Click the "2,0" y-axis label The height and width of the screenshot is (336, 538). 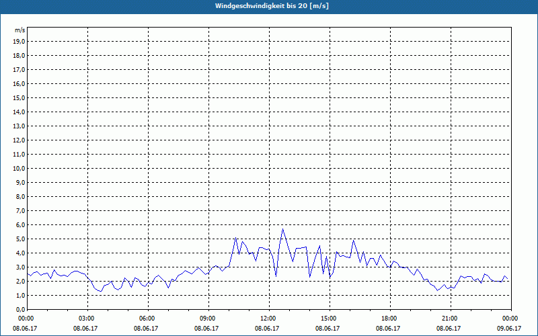(21, 281)
